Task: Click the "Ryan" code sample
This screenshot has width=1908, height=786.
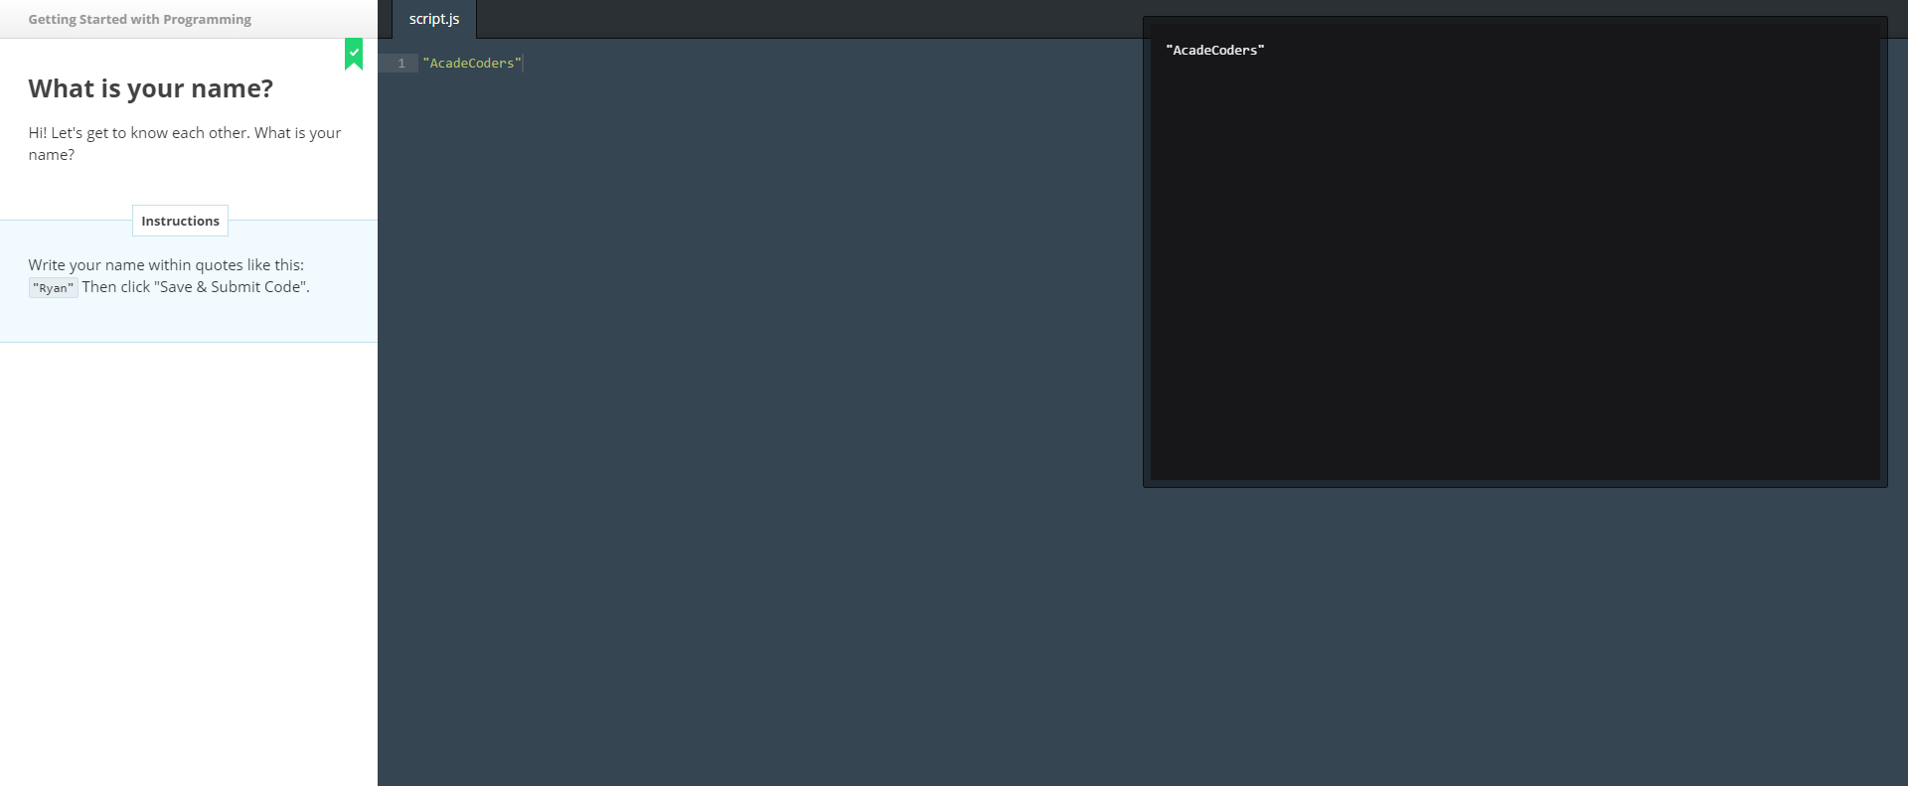Action: click(x=54, y=288)
